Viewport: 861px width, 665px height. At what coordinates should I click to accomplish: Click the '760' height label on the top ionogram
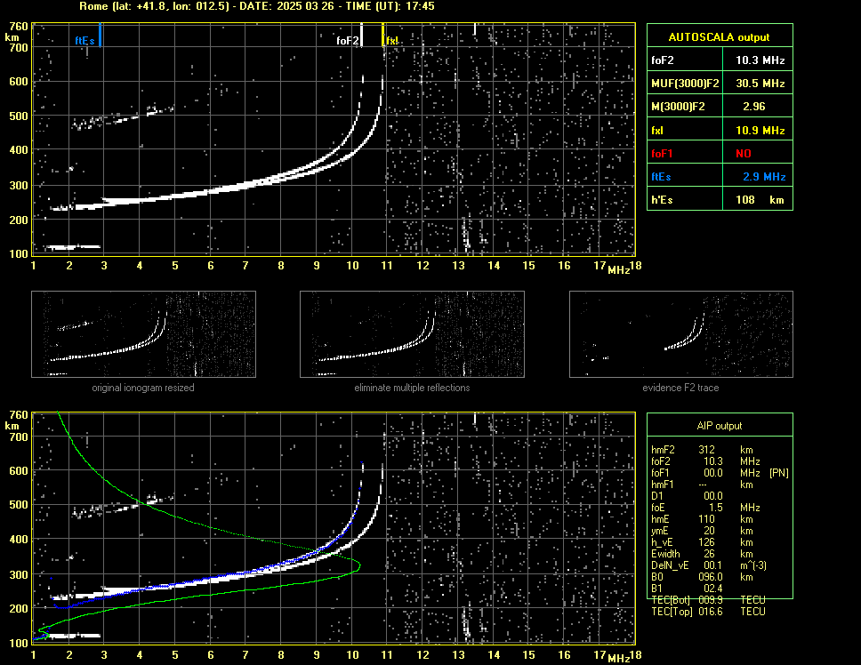[x=19, y=27]
